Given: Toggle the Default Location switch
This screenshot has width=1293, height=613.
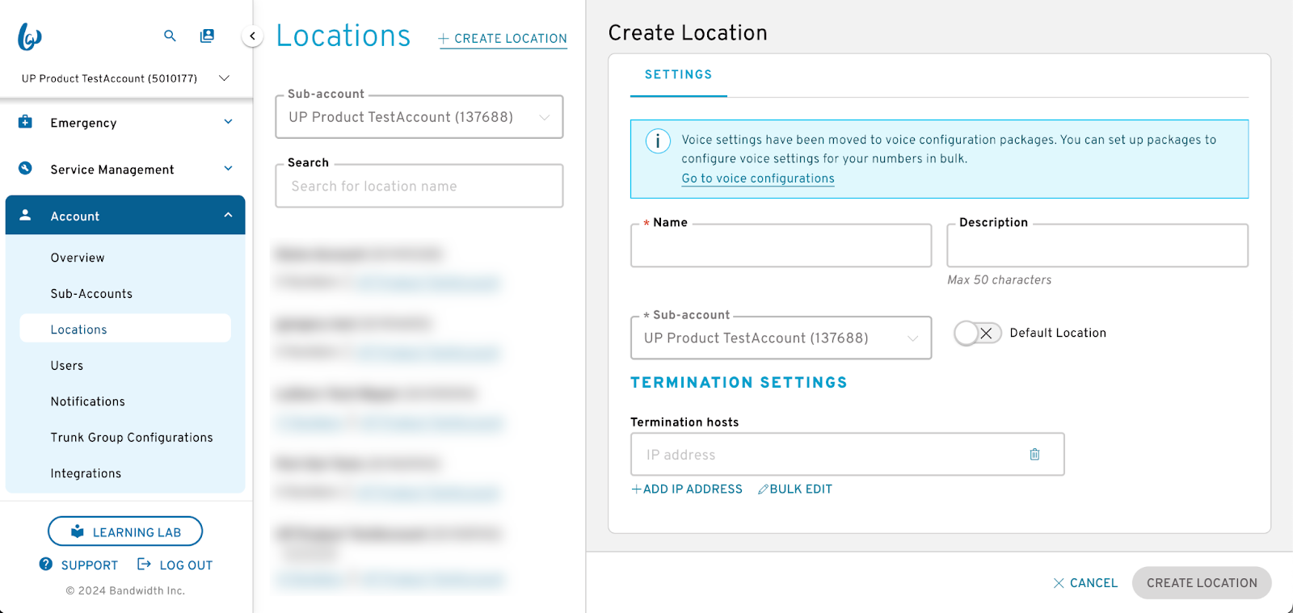Looking at the screenshot, I should (x=977, y=333).
